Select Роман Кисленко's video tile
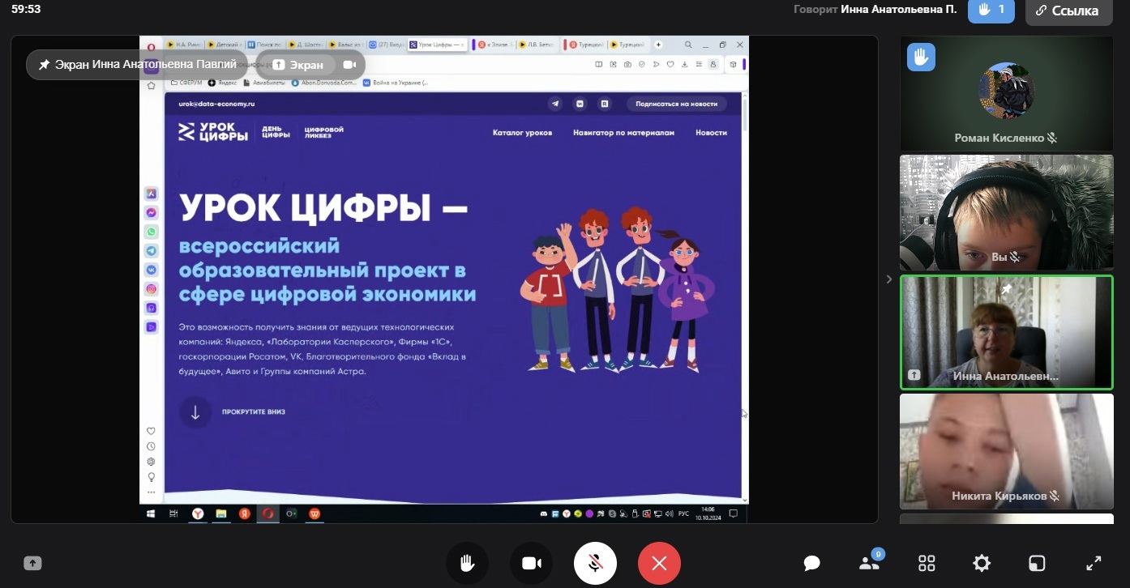 1006,94
